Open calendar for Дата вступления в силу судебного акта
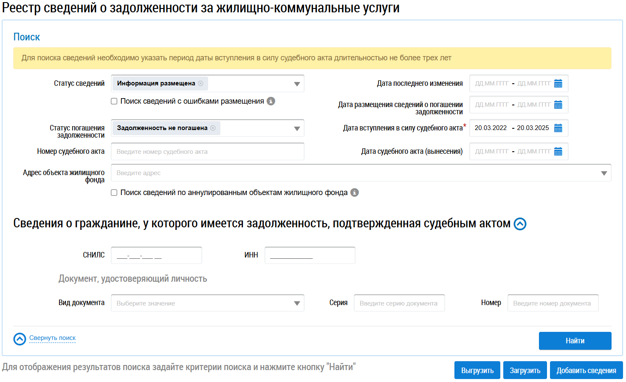Screen dimensions: 626x382 coord(558,128)
